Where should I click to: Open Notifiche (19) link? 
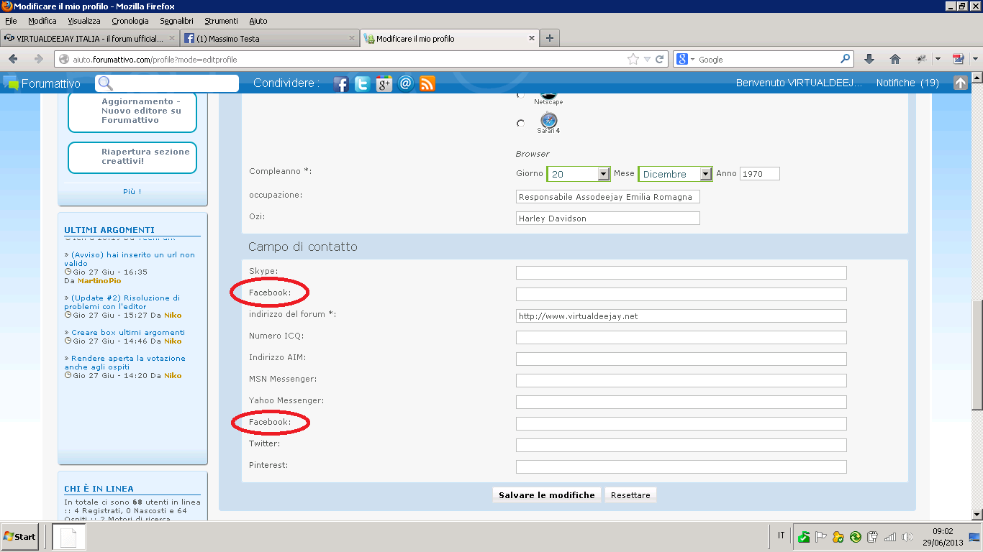pyautogui.click(x=907, y=83)
